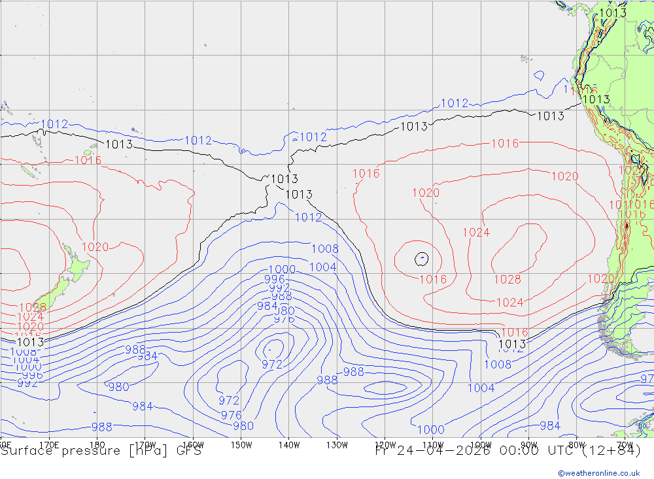Click the red 1020 label northeast of New Zealand
654x479 pixels.
point(95,247)
